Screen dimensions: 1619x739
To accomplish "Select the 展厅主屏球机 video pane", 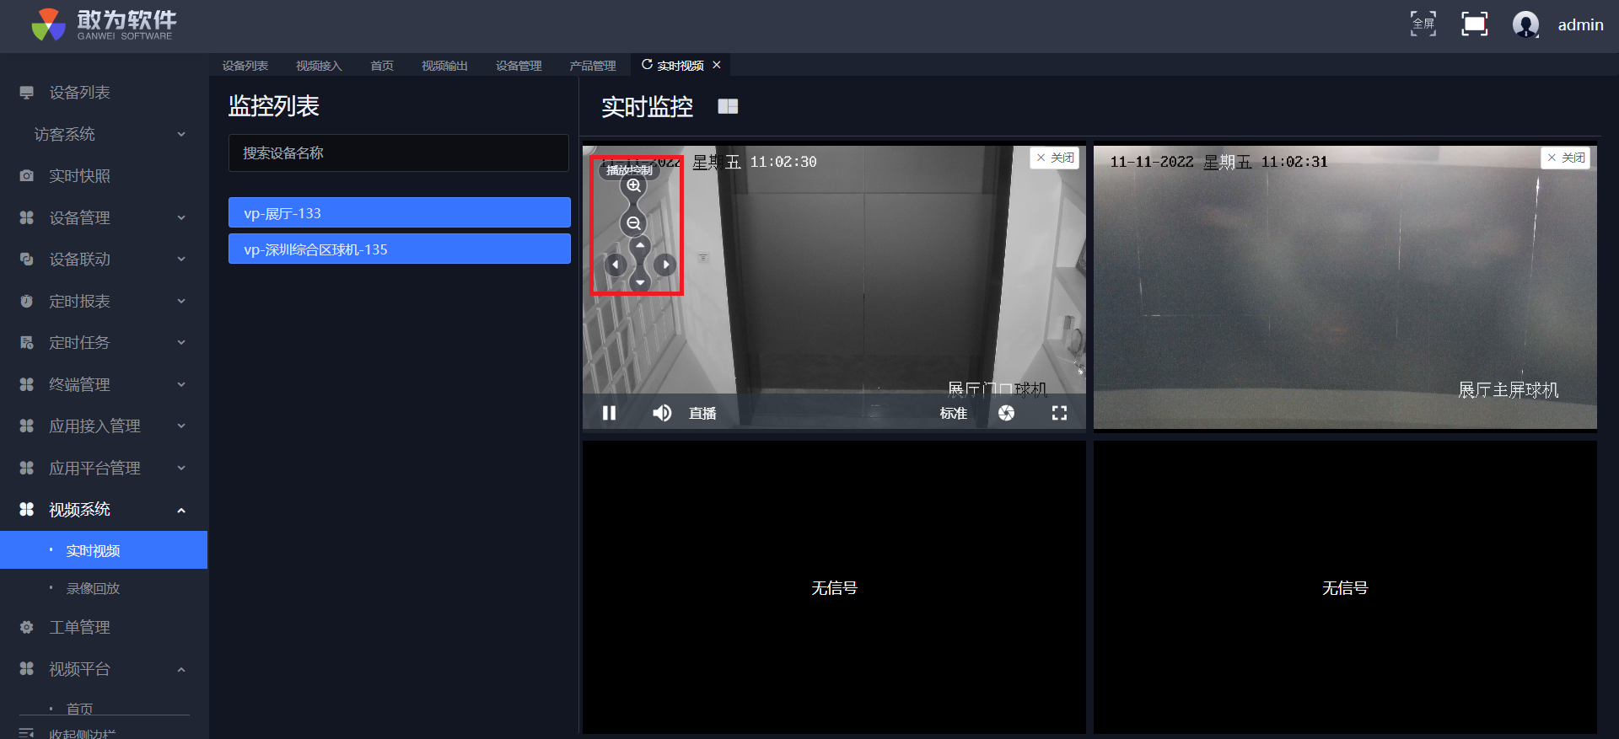I will 1345,287.
